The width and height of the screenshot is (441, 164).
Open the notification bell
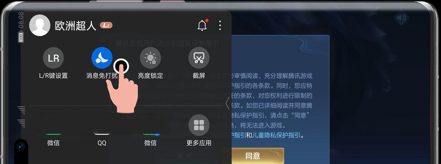click(x=203, y=25)
